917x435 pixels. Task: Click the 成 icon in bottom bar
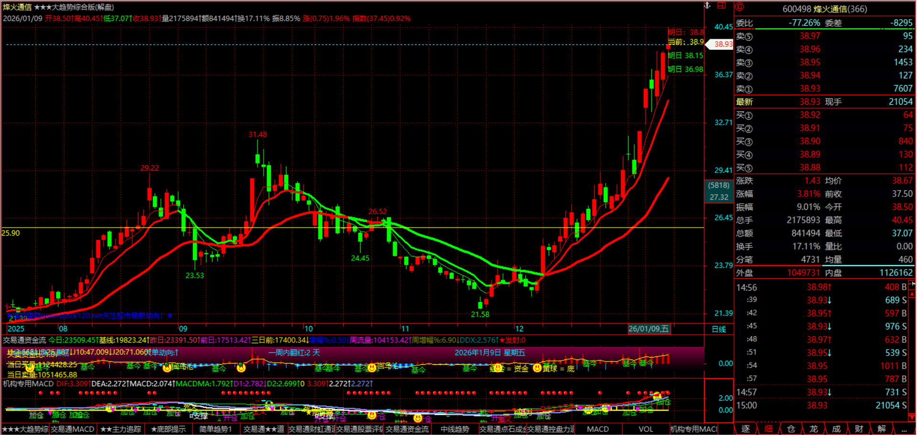click(836, 429)
